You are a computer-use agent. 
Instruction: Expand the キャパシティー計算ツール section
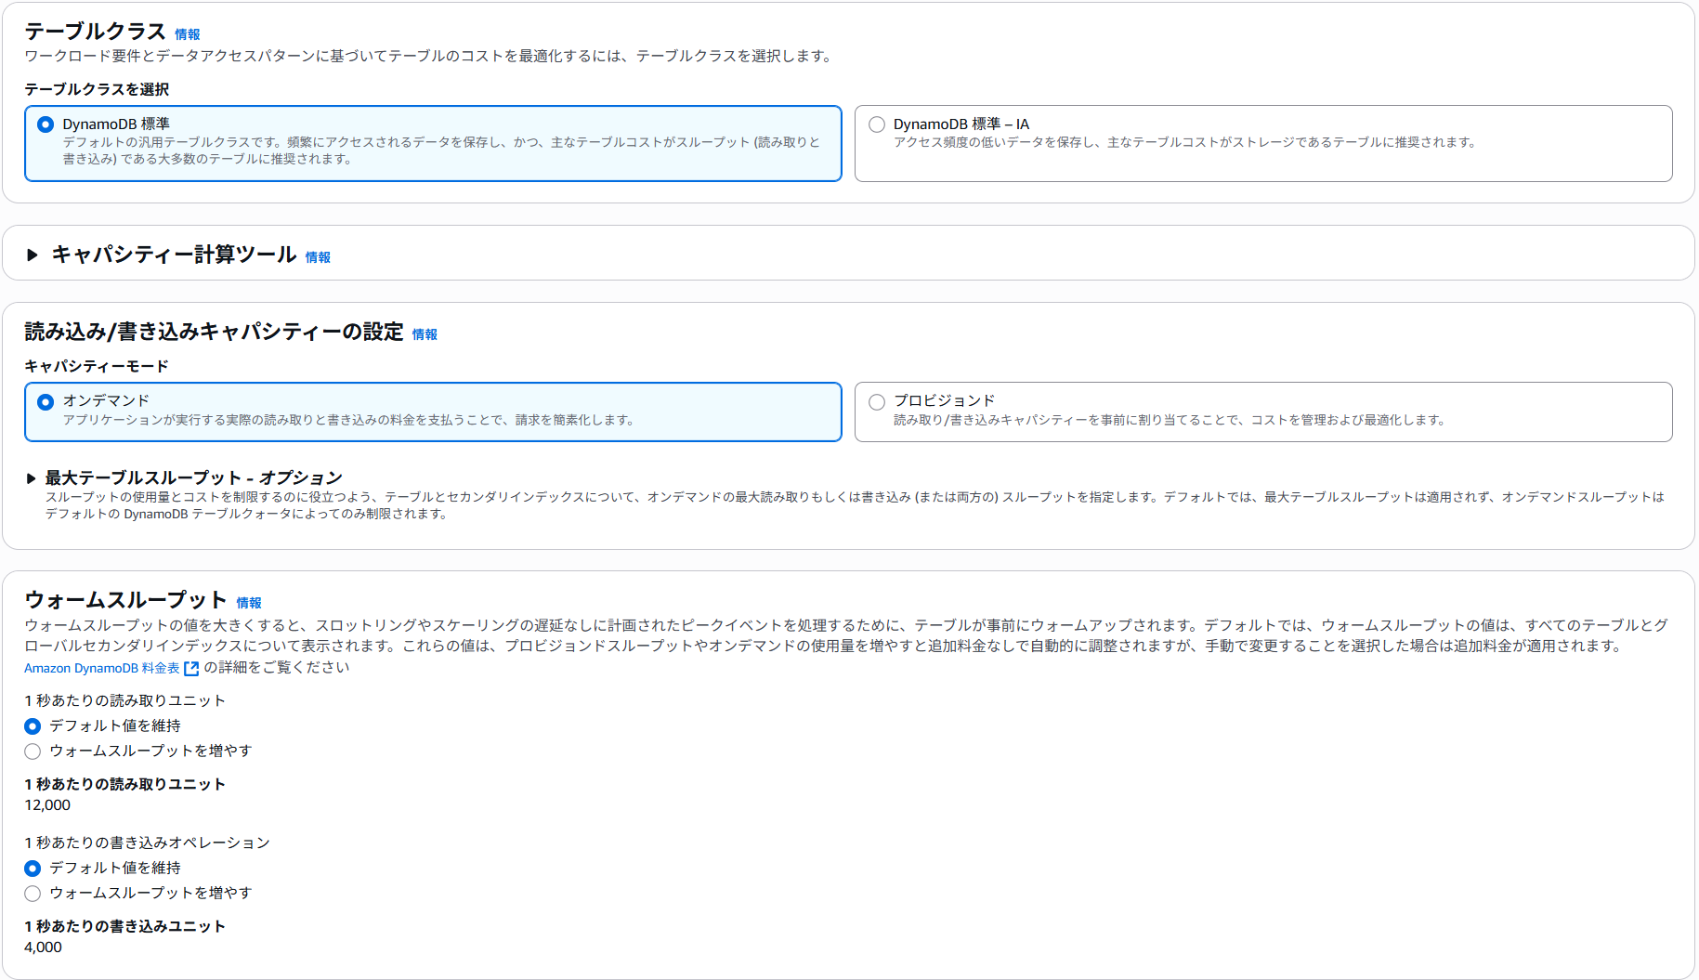tap(33, 255)
